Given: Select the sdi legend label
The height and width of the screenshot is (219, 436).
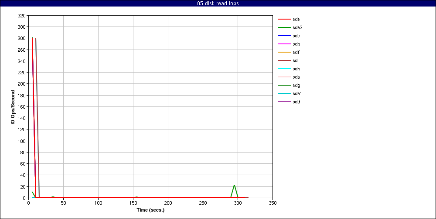Looking at the screenshot, I should tap(296, 60).
